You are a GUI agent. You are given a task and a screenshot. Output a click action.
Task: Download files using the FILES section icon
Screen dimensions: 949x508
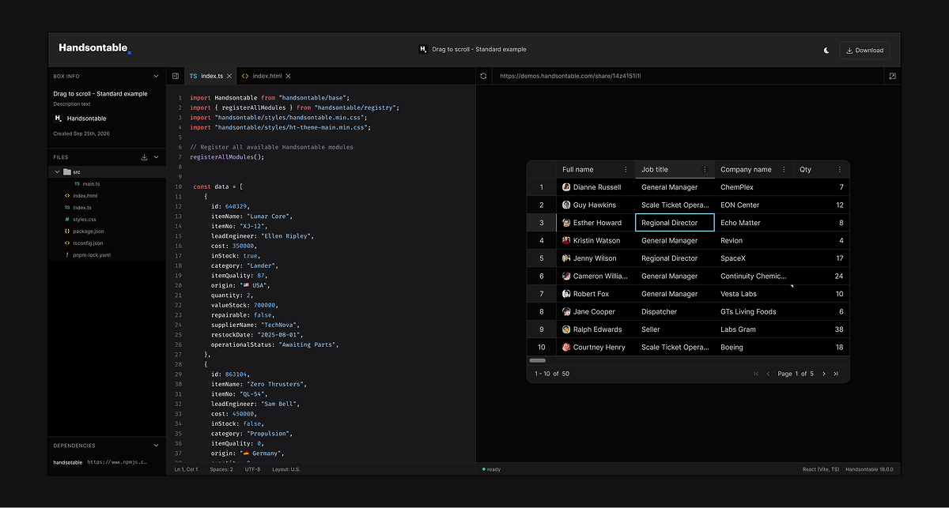click(x=144, y=157)
